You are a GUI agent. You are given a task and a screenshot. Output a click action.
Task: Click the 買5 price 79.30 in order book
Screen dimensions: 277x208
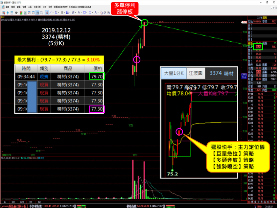pyautogui.click(x=258, y=61)
